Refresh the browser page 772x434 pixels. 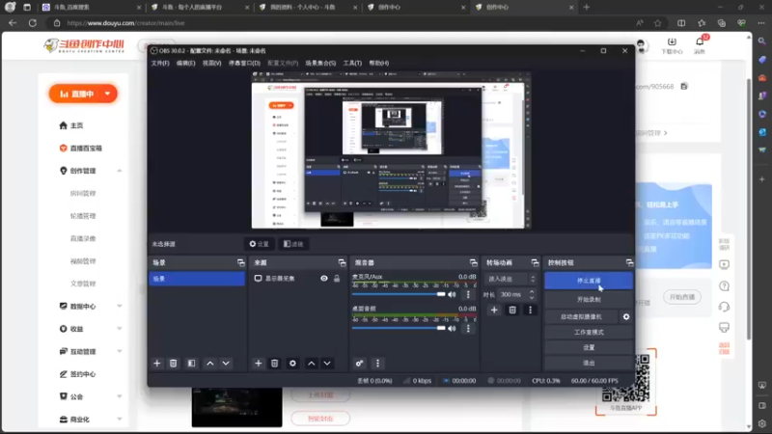pyautogui.click(x=33, y=23)
